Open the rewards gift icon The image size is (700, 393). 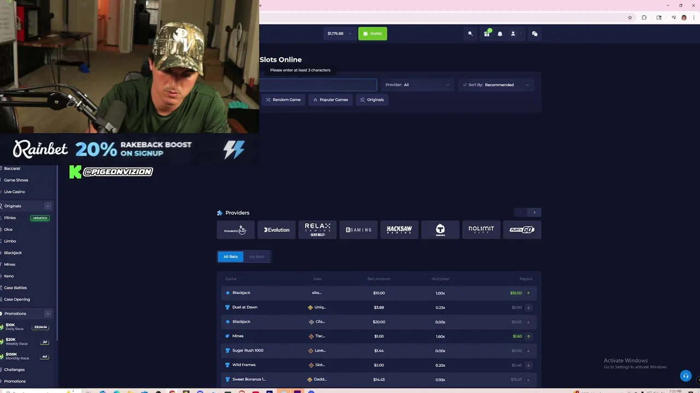click(487, 33)
